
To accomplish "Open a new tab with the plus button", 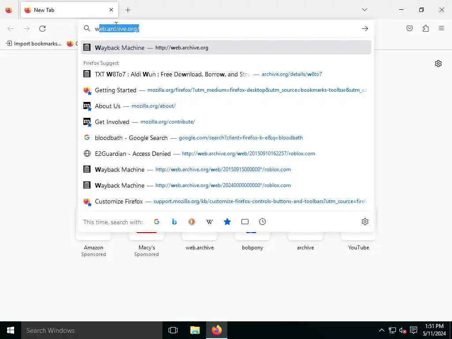I will click(128, 10).
